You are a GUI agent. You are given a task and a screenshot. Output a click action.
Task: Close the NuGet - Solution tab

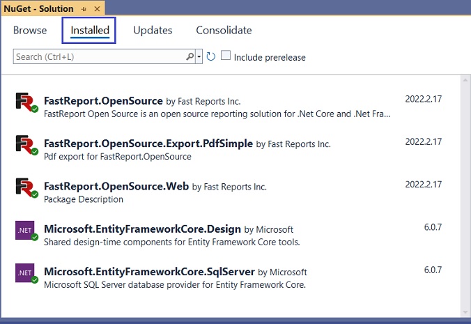point(97,9)
